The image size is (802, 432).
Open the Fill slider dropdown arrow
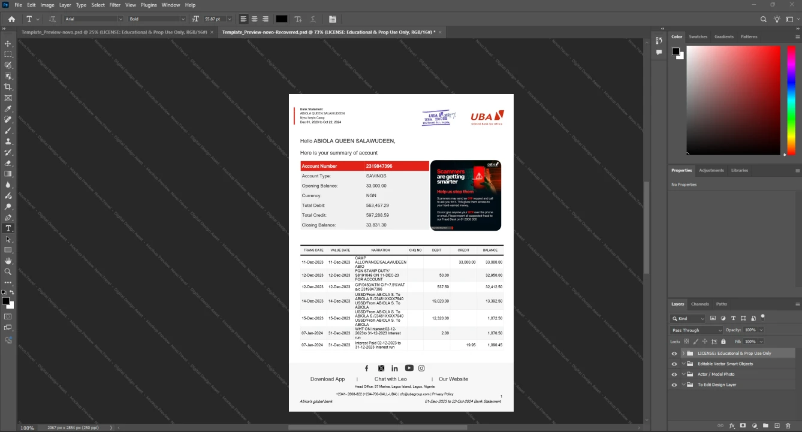pyautogui.click(x=761, y=342)
